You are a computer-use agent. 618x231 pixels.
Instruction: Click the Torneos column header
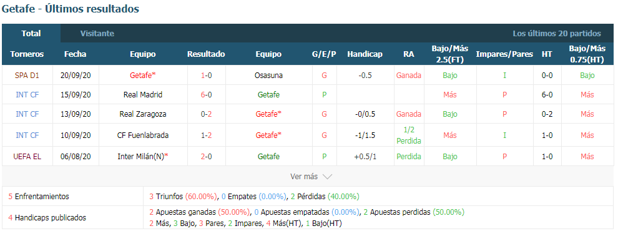pyautogui.click(x=27, y=54)
